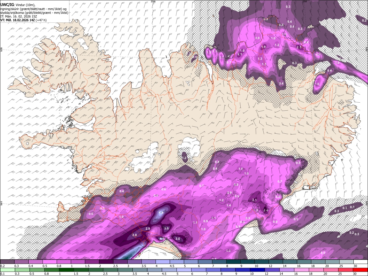The height and width of the screenshot is (276, 368).
Task: Pick the white upper swatch between 25 and 30
Action: point(347,262)
